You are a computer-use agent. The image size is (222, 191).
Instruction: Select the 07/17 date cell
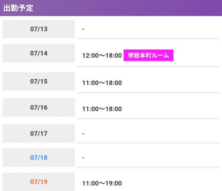tap(39, 133)
